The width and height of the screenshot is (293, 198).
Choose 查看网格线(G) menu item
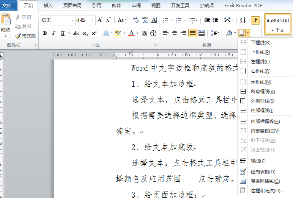266,181
